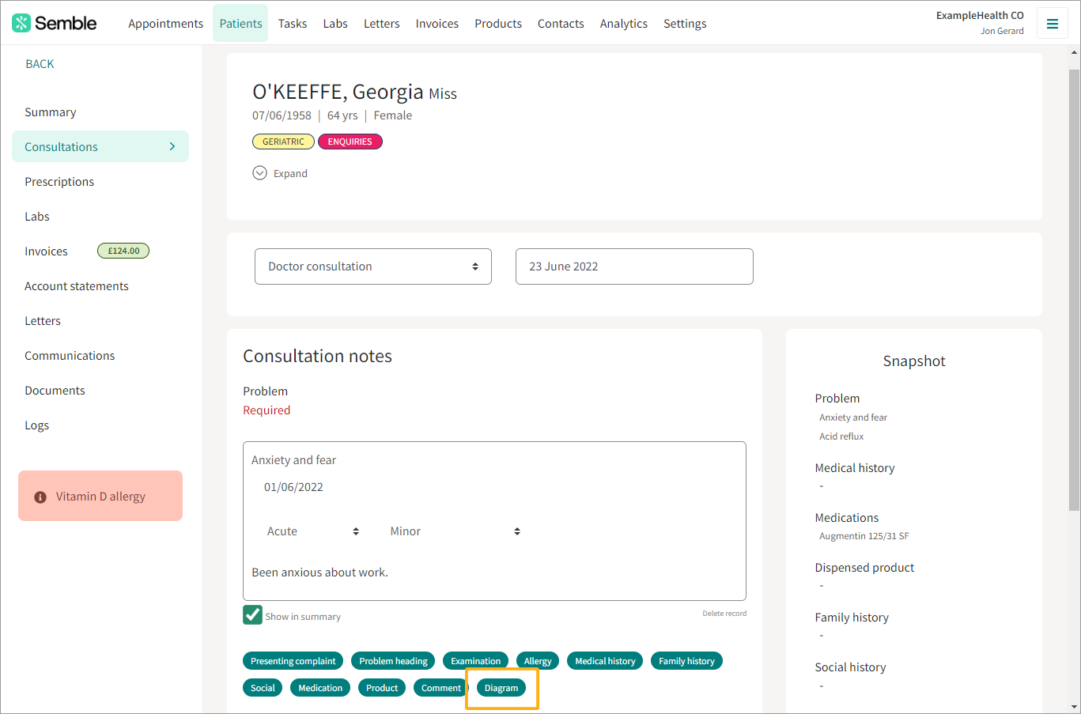Open the hamburger menu icon
This screenshot has height=714, width=1081.
click(1052, 24)
